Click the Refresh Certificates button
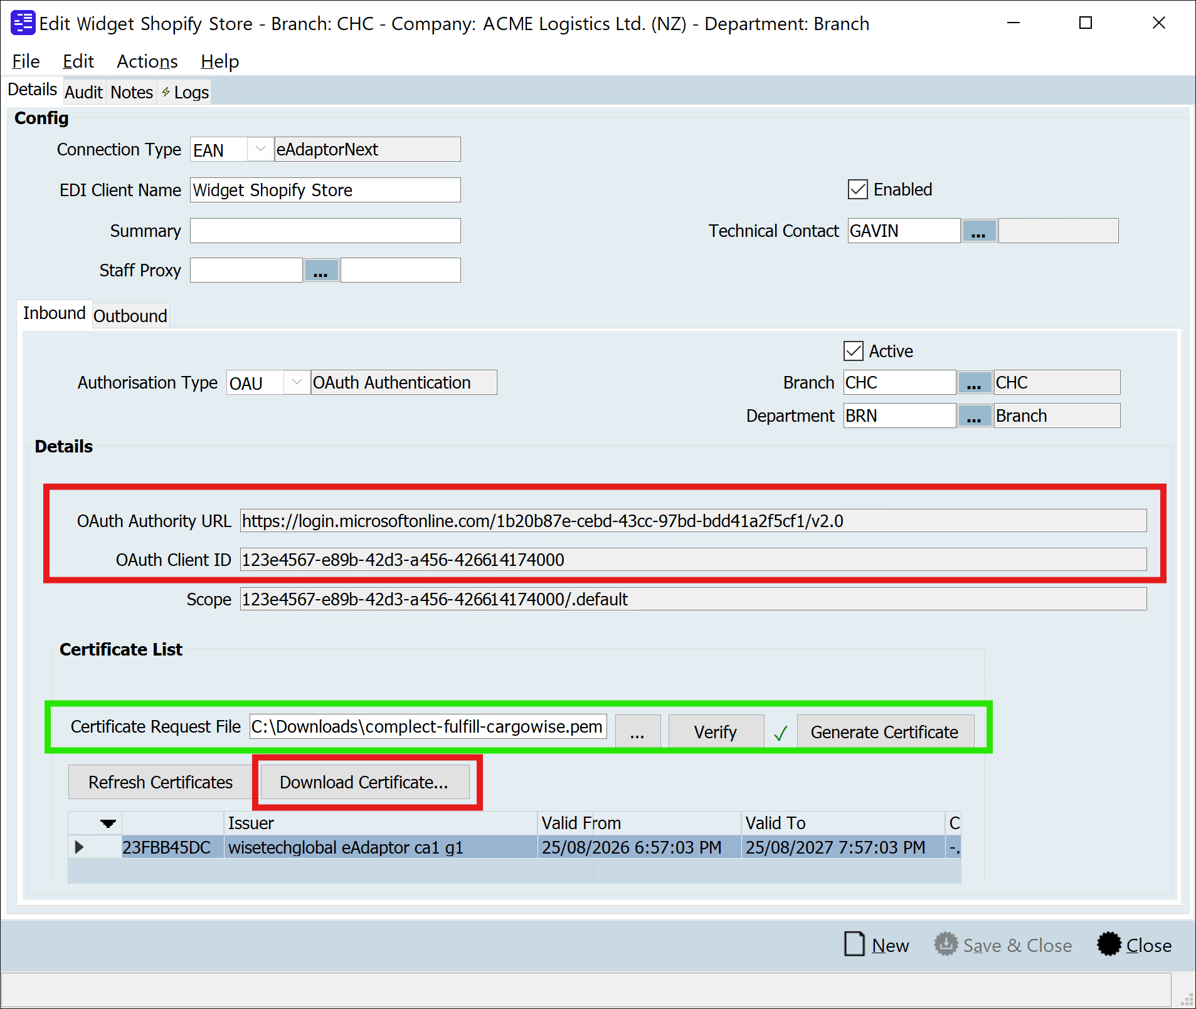 tap(161, 782)
